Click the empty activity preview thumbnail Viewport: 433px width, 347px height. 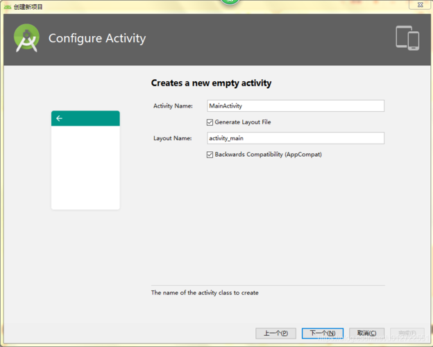85,160
